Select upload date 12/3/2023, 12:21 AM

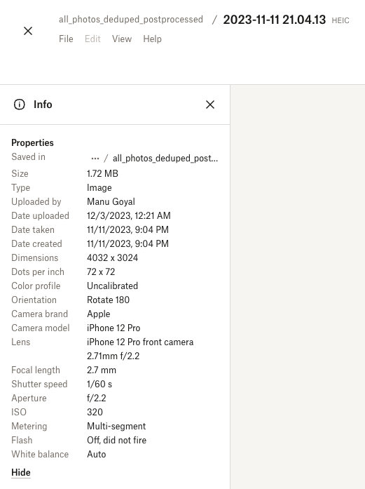coord(129,215)
